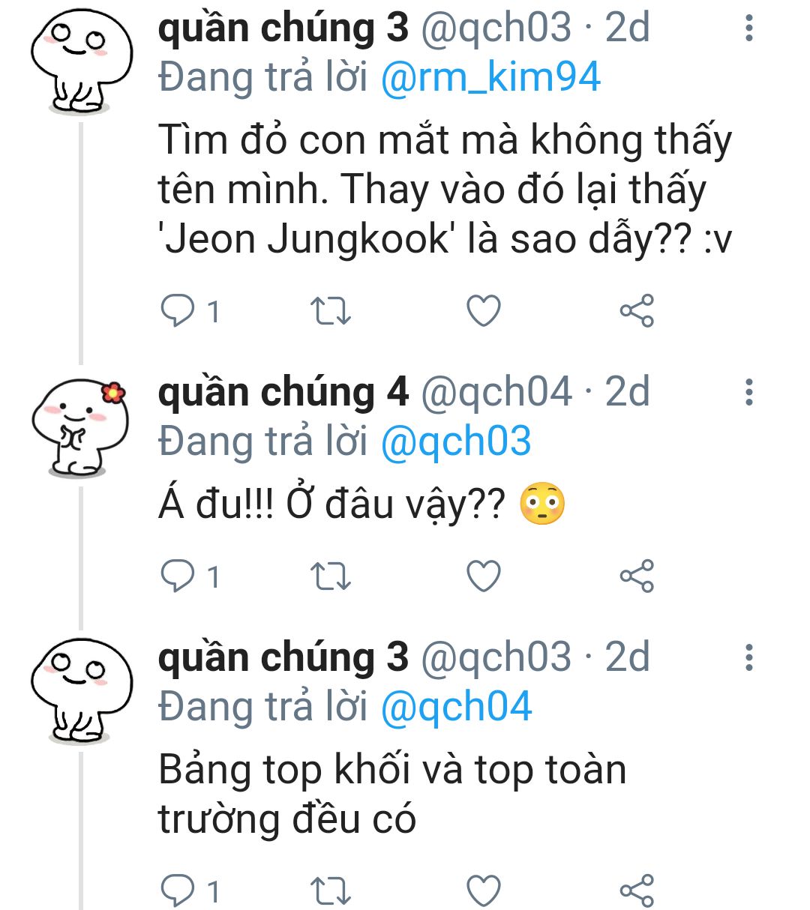Retweet the last tweet about top khối
This screenshot has width=810, height=910.
click(331, 890)
